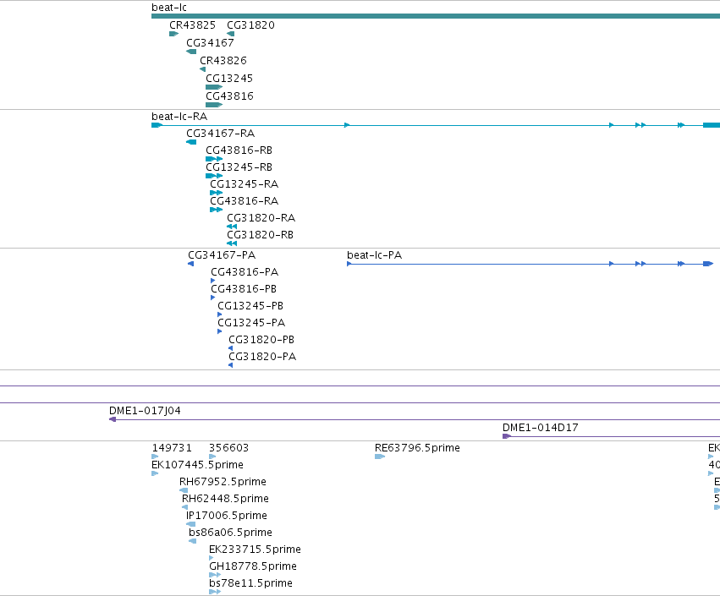Image resolution: width=720 pixels, height=596 pixels.
Task: Select the RH67952.5prime EST glyph
Action: pyautogui.click(x=184, y=490)
